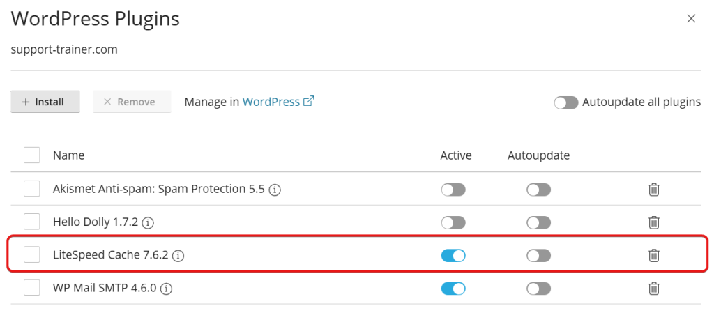
Task: Click the info icon beside Akismet Anti-spam
Action: click(x=275, y=190)
